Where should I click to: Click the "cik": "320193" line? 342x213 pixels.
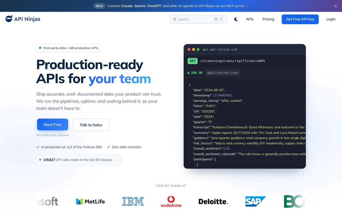pos(204,111)
